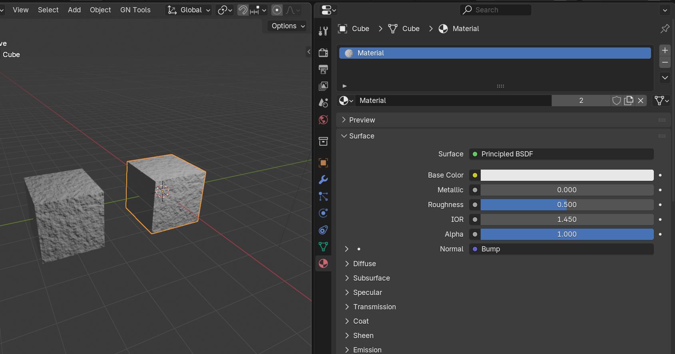Open the Output properties tab

pyautogui.click(x=323, y=69)
